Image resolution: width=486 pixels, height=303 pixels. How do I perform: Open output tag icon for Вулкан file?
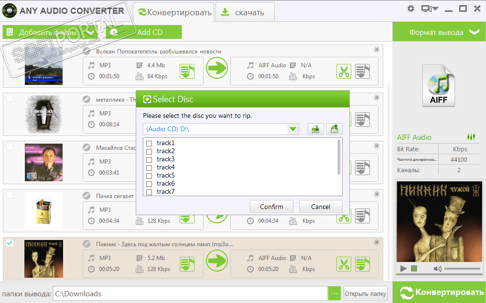[362, 71]
